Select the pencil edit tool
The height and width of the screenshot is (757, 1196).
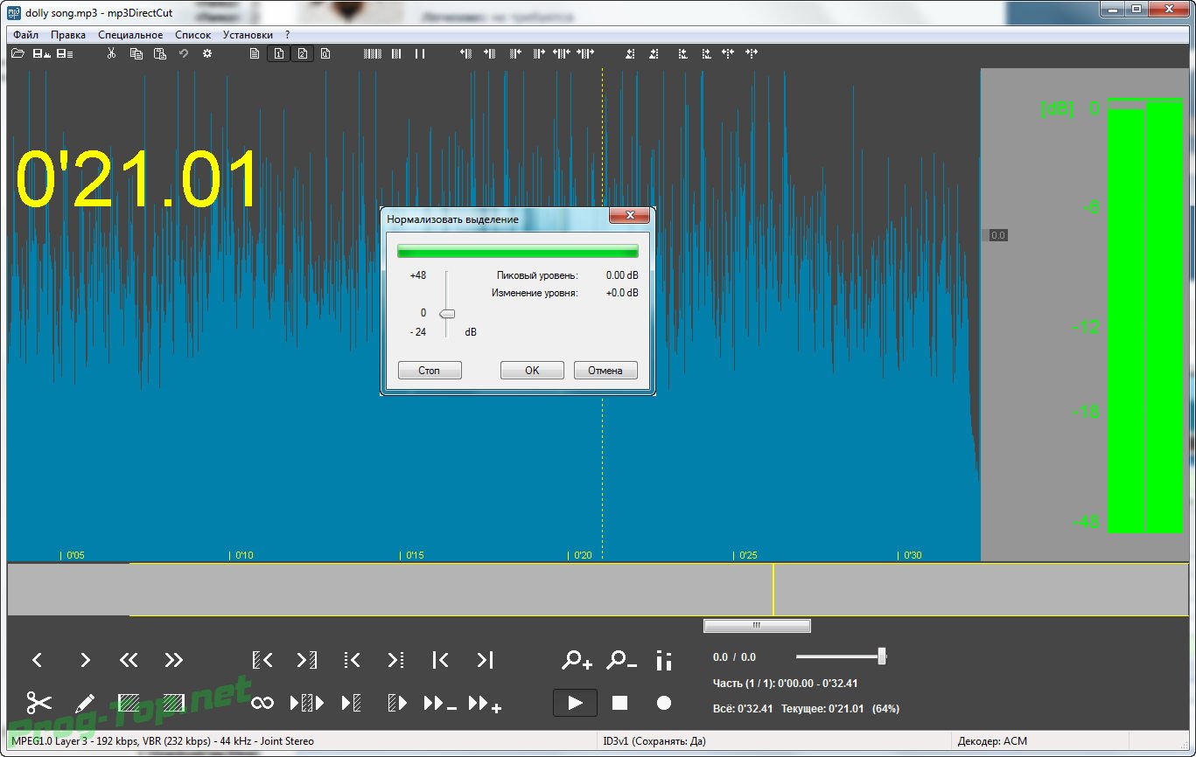pyautogui.click(x=85, y=703)
